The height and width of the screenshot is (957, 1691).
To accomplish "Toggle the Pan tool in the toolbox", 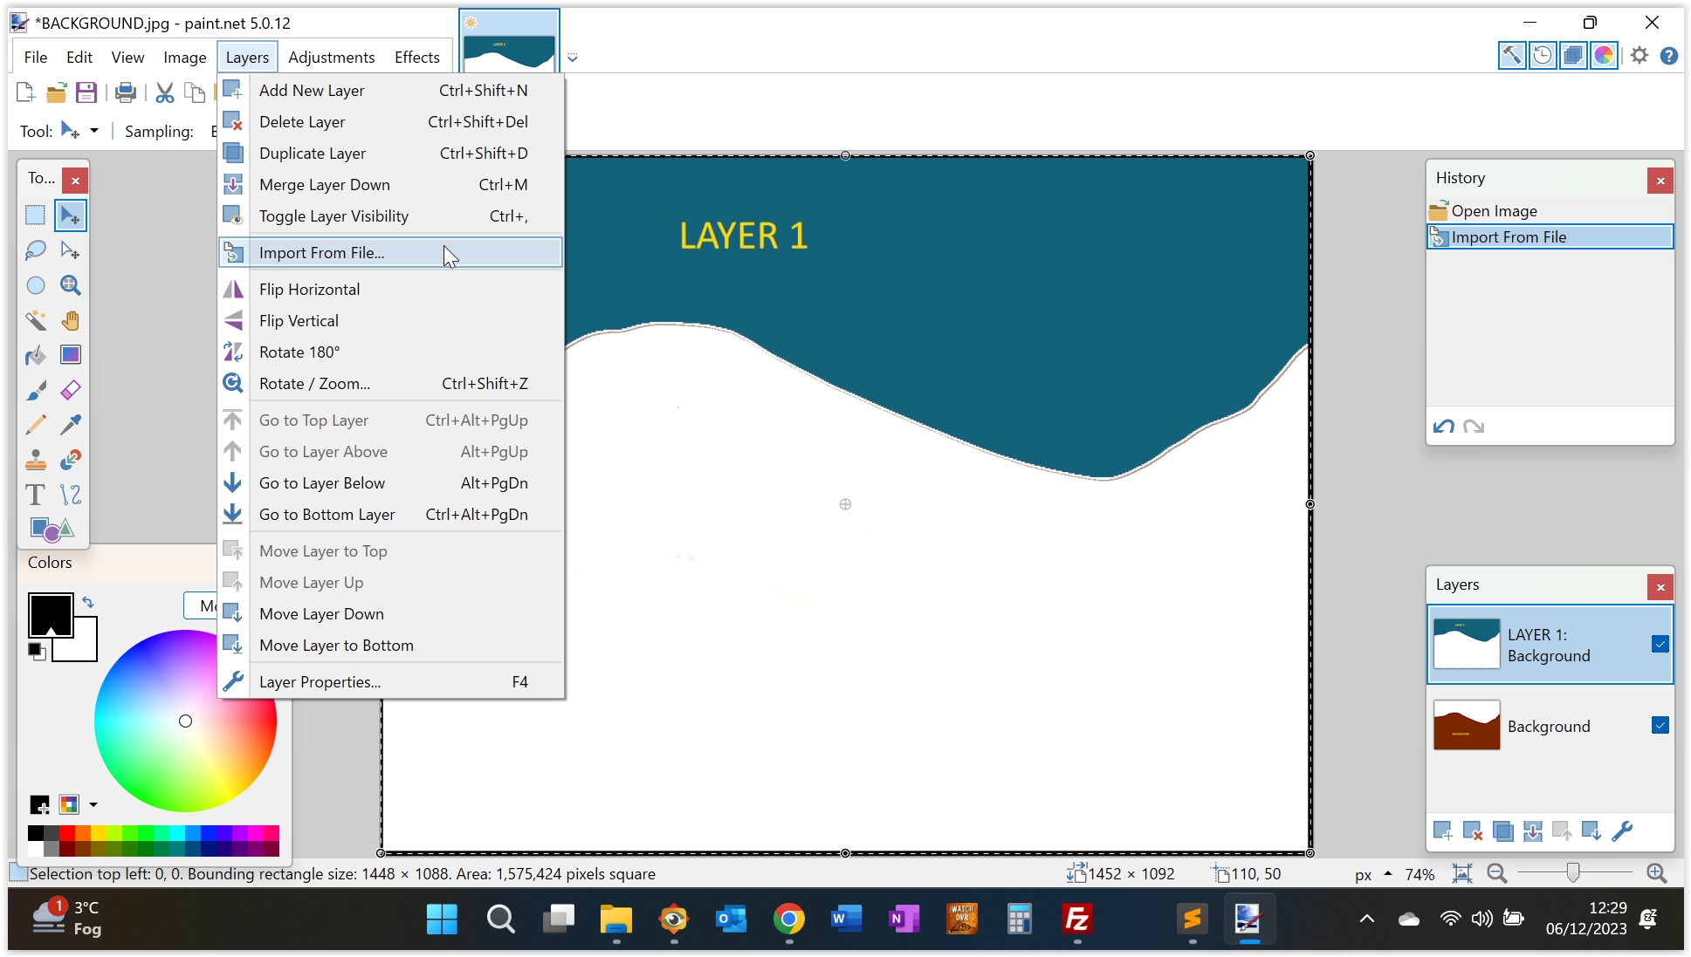I will click(70, 320).
